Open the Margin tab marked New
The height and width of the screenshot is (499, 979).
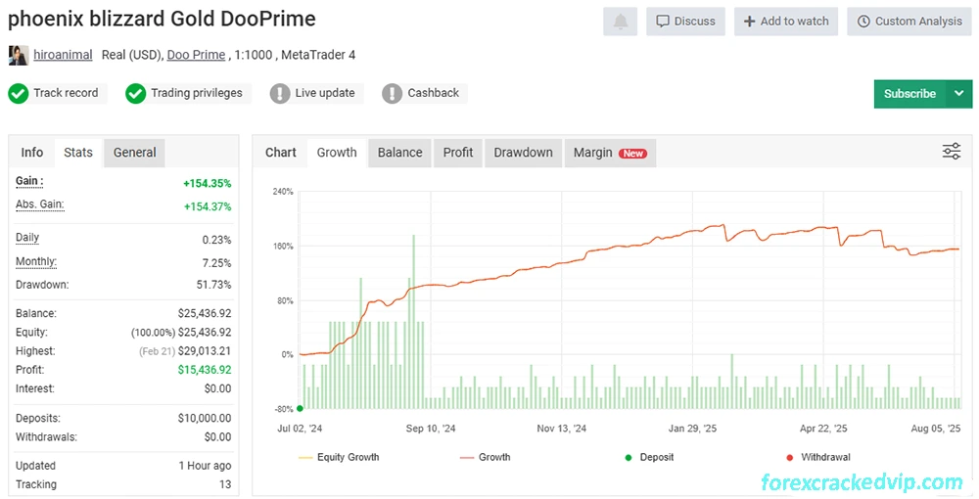[x=610, y=153]
